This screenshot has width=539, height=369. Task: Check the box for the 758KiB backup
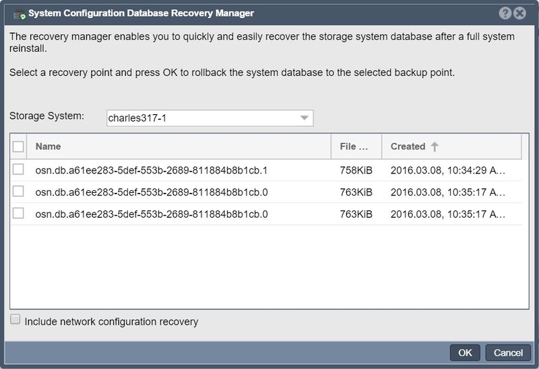click(18, 169)
